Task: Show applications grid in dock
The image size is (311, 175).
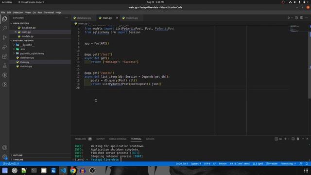Action: point(306,171)
